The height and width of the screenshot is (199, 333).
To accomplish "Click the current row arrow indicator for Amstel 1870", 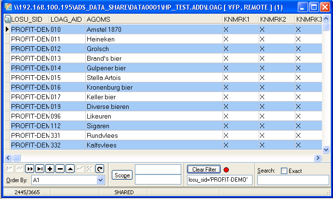I will [x=7, y=29].
